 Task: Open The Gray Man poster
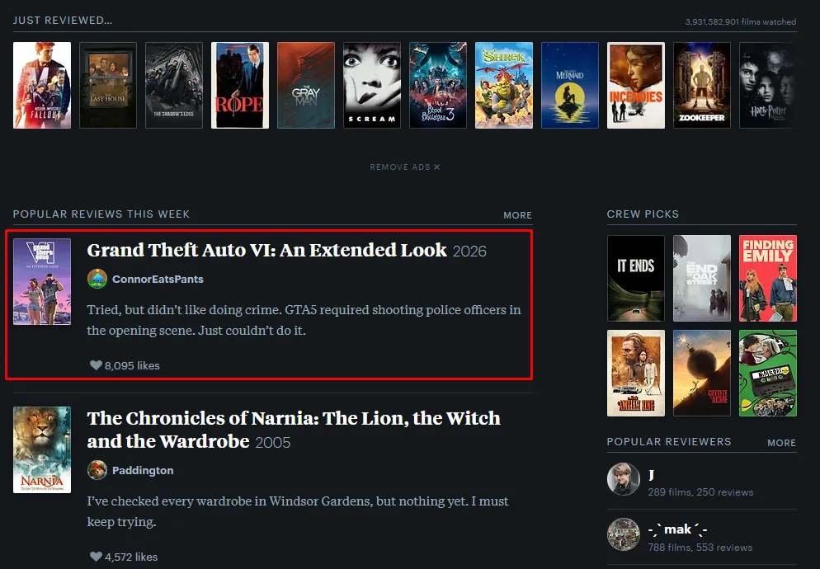click(306, 85)
